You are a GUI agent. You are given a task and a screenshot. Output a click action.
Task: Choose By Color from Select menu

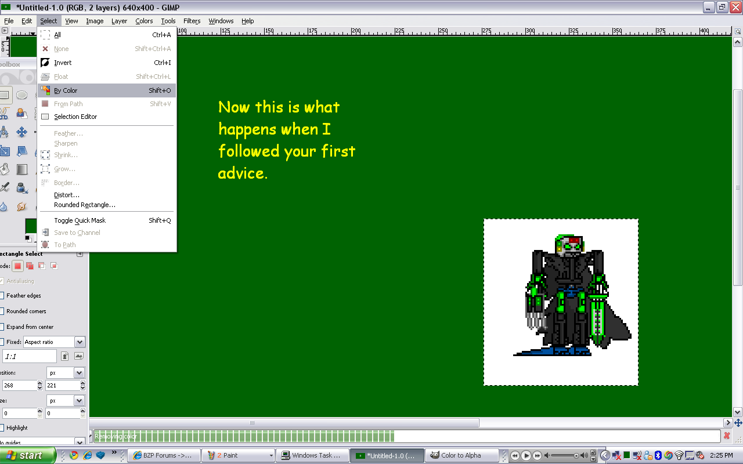[107, 90]
